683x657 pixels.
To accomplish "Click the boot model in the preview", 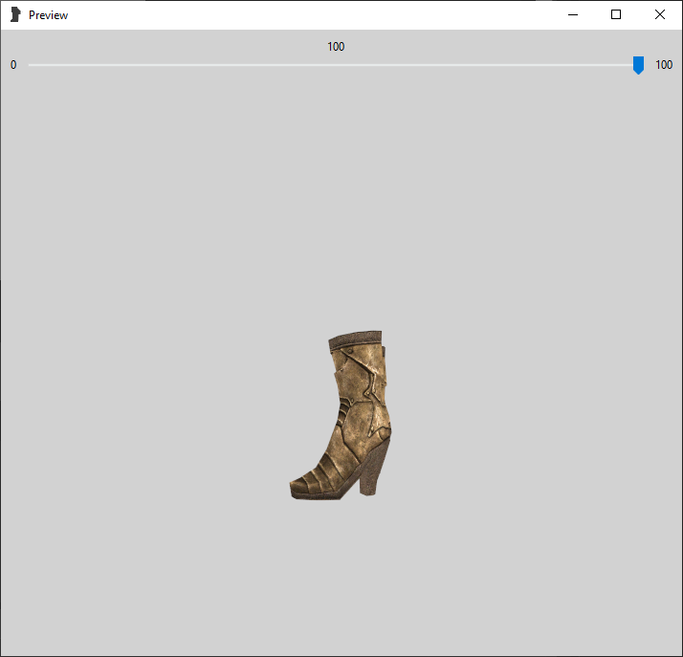I will tap(341, 415).
